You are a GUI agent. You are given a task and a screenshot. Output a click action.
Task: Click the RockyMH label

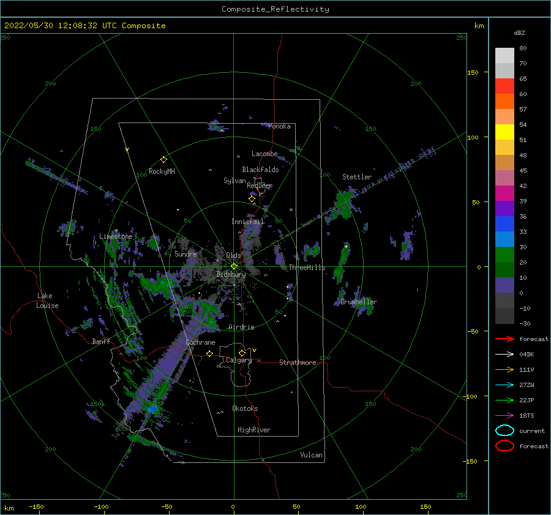coord(162,171)
